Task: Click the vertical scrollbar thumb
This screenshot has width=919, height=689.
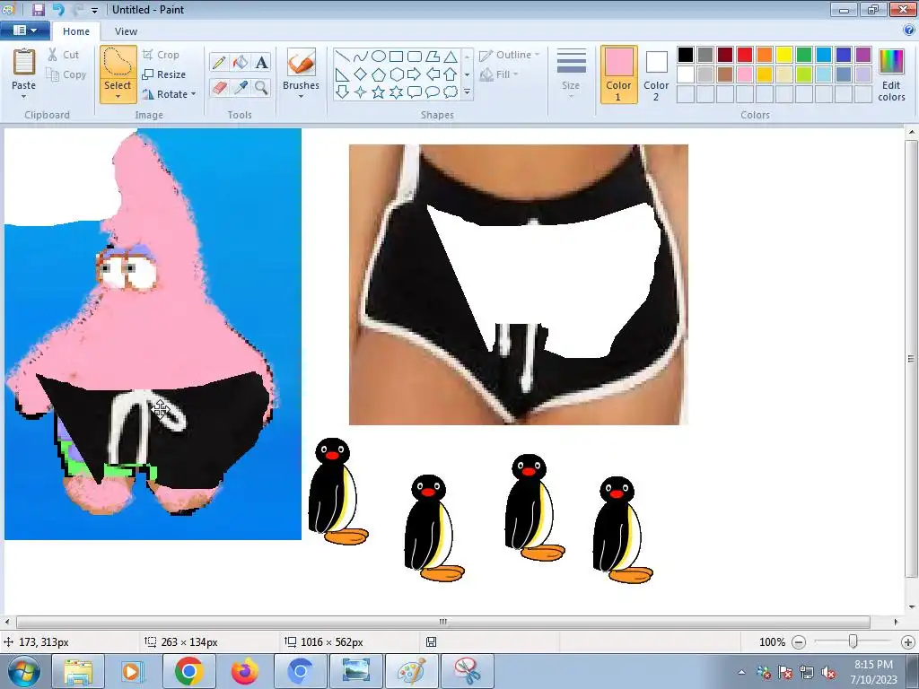Action: [912, 359]
